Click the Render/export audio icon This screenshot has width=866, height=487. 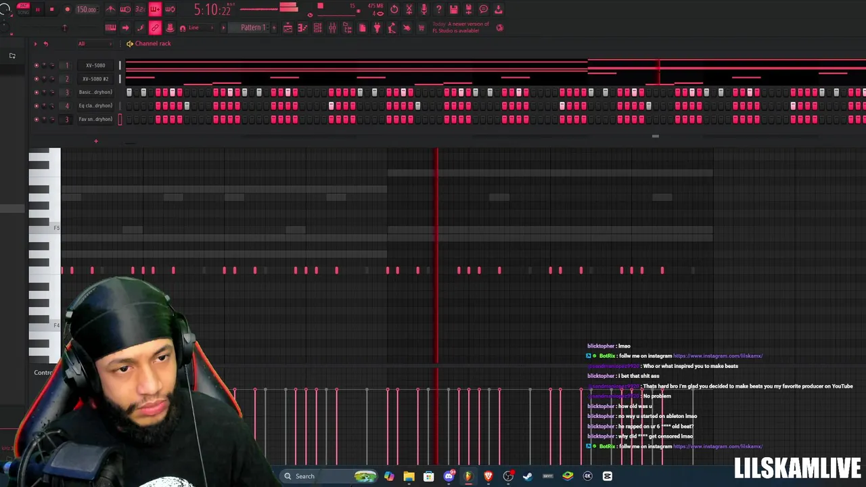468,9
